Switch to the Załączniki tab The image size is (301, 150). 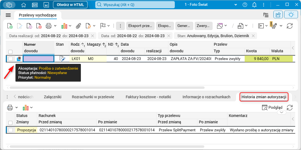[52, 97]
